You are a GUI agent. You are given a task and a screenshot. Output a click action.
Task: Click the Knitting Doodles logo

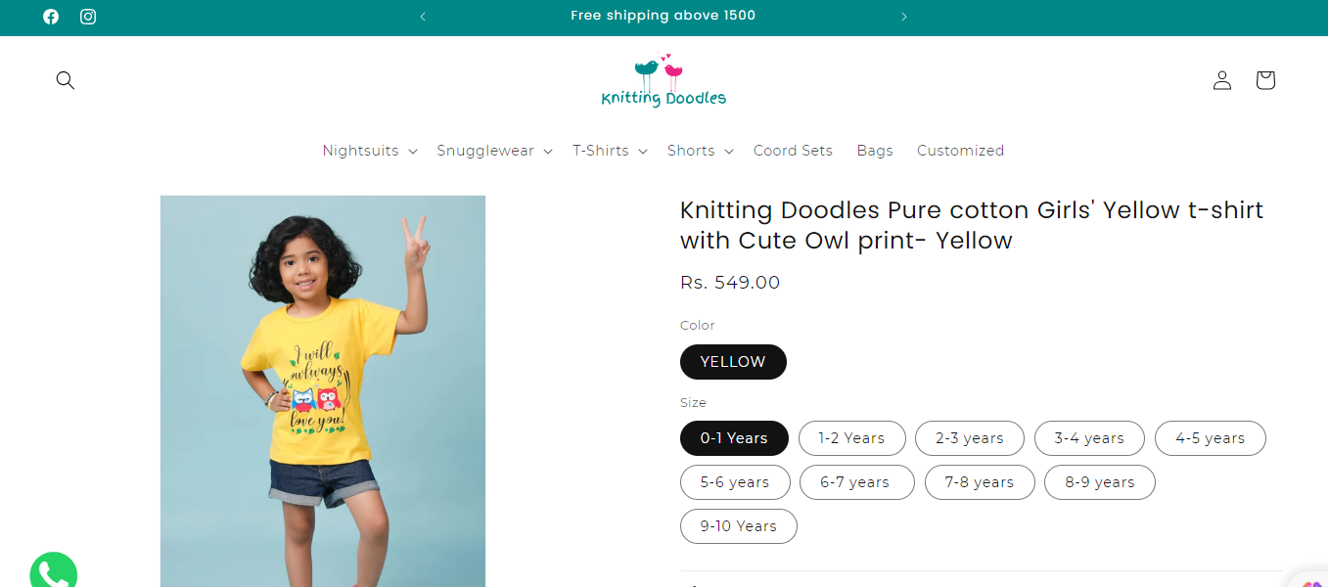click(x=664, y=81)
